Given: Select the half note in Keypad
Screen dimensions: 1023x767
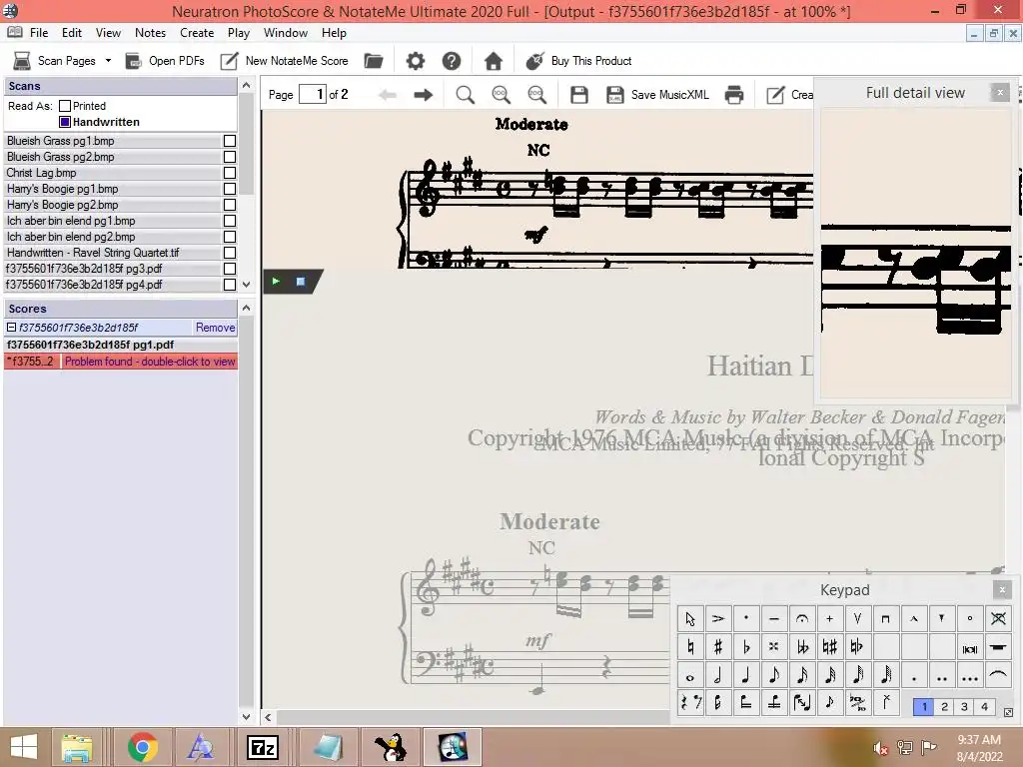Looking at the screenshot, I should pos(717,676).
